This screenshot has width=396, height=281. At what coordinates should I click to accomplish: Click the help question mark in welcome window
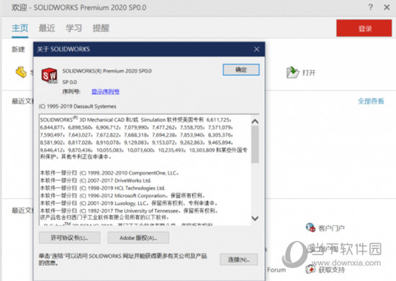[370, 7]
